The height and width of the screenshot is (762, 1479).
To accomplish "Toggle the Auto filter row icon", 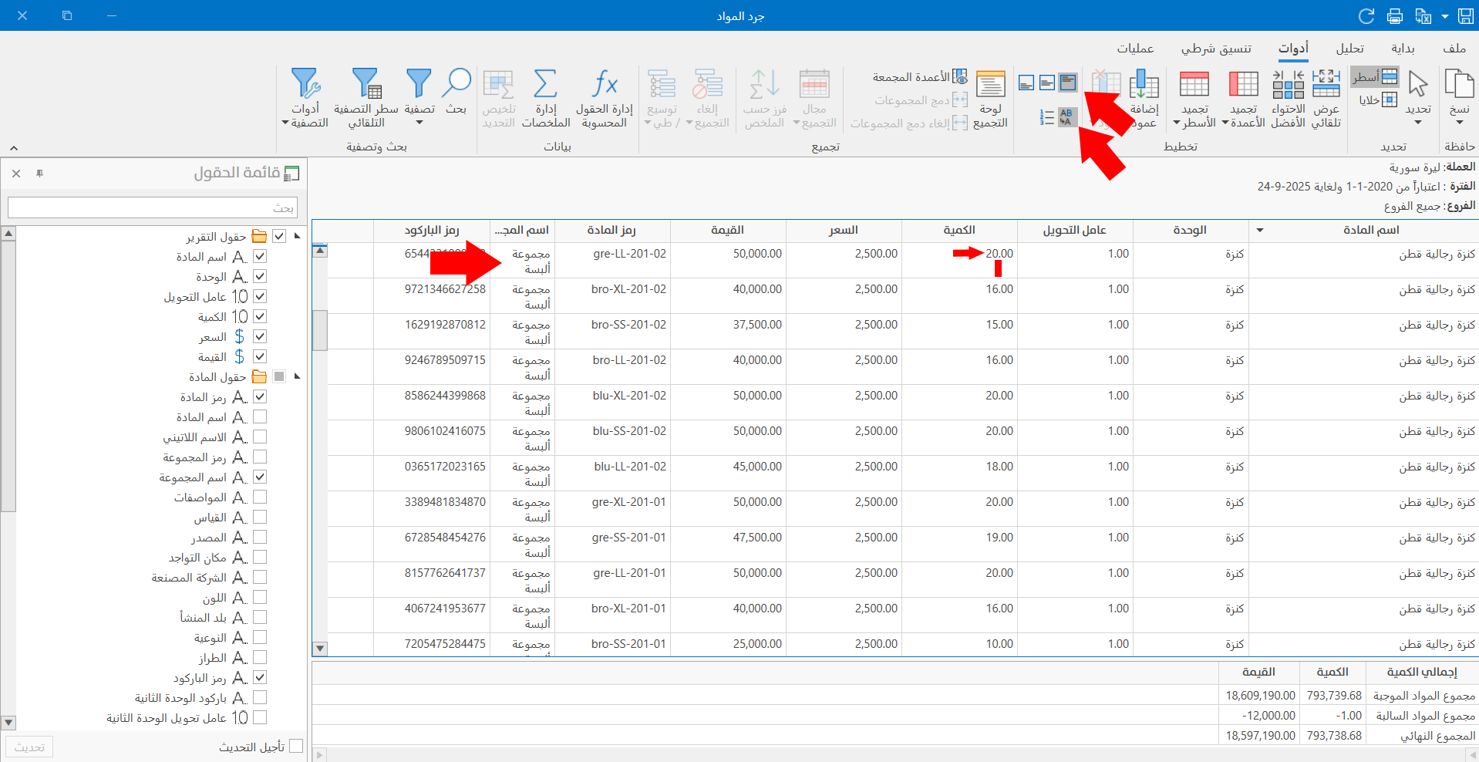I will coord(366,85).
